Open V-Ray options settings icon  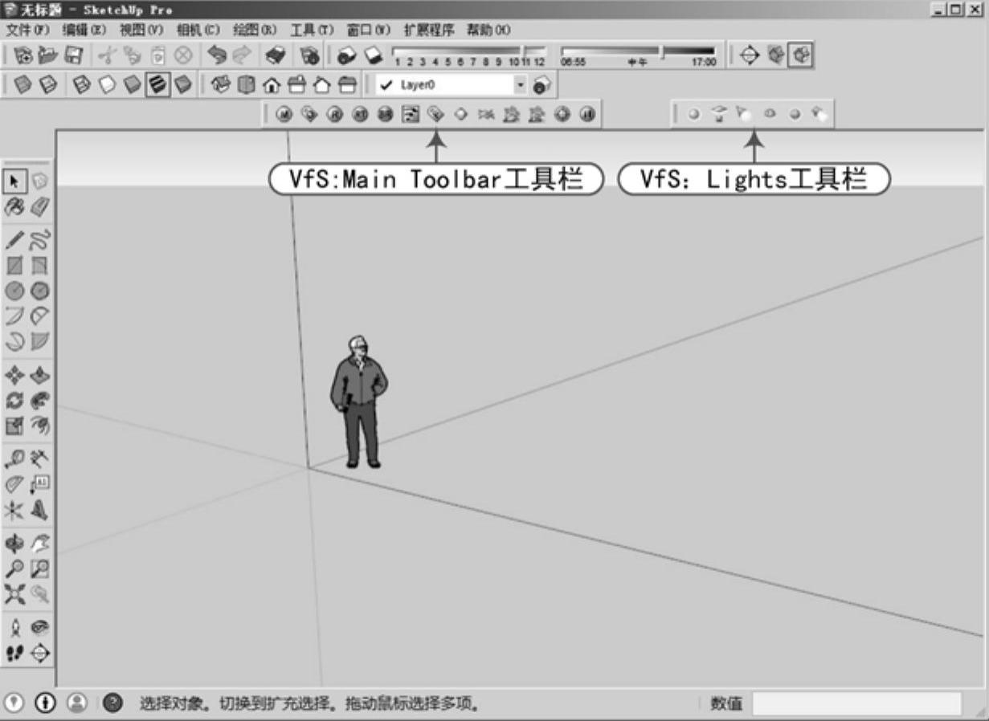pyautogui.click(x=411, y=115)
